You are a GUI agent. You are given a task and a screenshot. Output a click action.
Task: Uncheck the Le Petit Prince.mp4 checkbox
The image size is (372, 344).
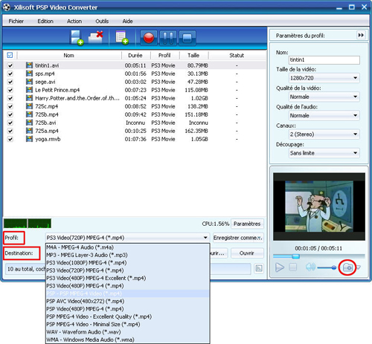coord(10,90)
